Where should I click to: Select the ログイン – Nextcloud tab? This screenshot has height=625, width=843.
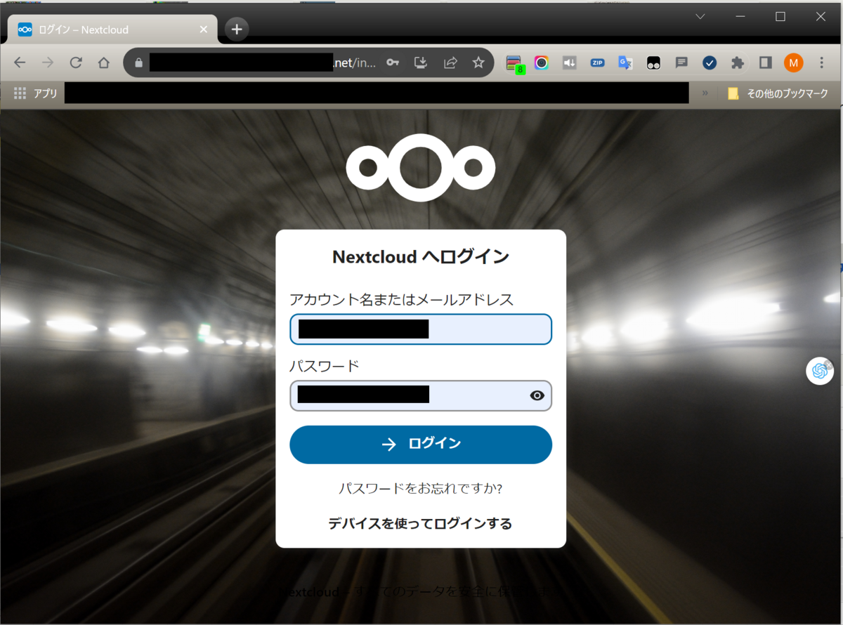(x=111, y=29)
